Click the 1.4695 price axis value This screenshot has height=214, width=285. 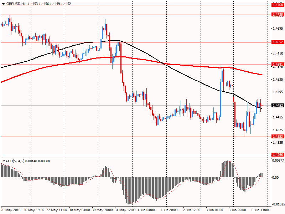coord(278,29)
